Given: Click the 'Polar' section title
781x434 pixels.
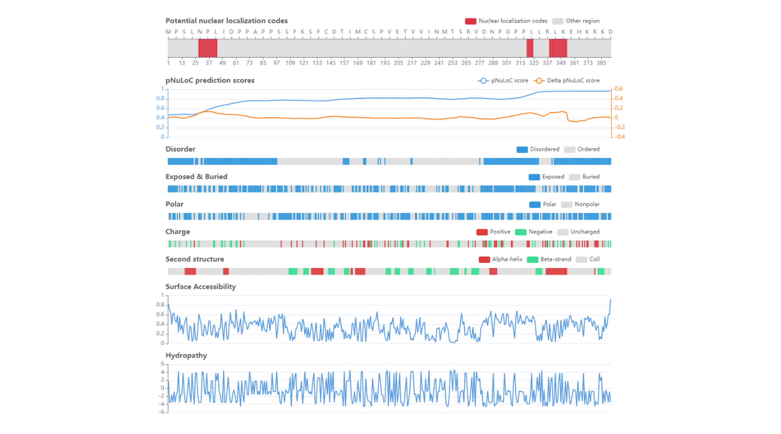Looking at the screenshot, I should point(175,204).
